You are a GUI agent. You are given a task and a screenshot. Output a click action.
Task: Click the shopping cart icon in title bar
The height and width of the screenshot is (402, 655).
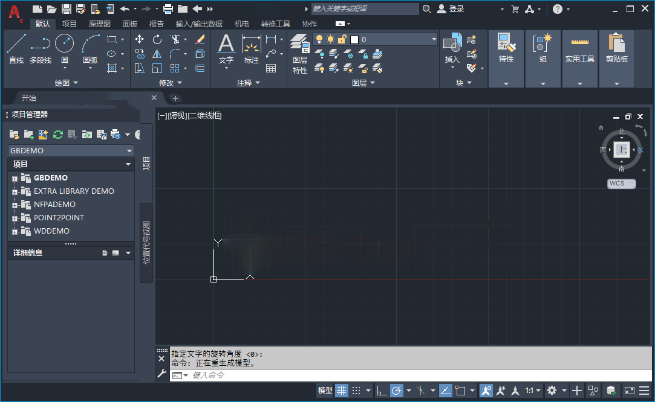click(x=515, y=9)
